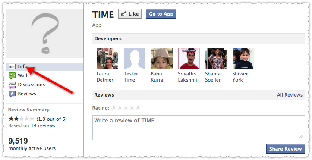Viewport: 312px width, 160px height.
Task: Click the Info page icon in sidebar
Action: tap(12, 66)
